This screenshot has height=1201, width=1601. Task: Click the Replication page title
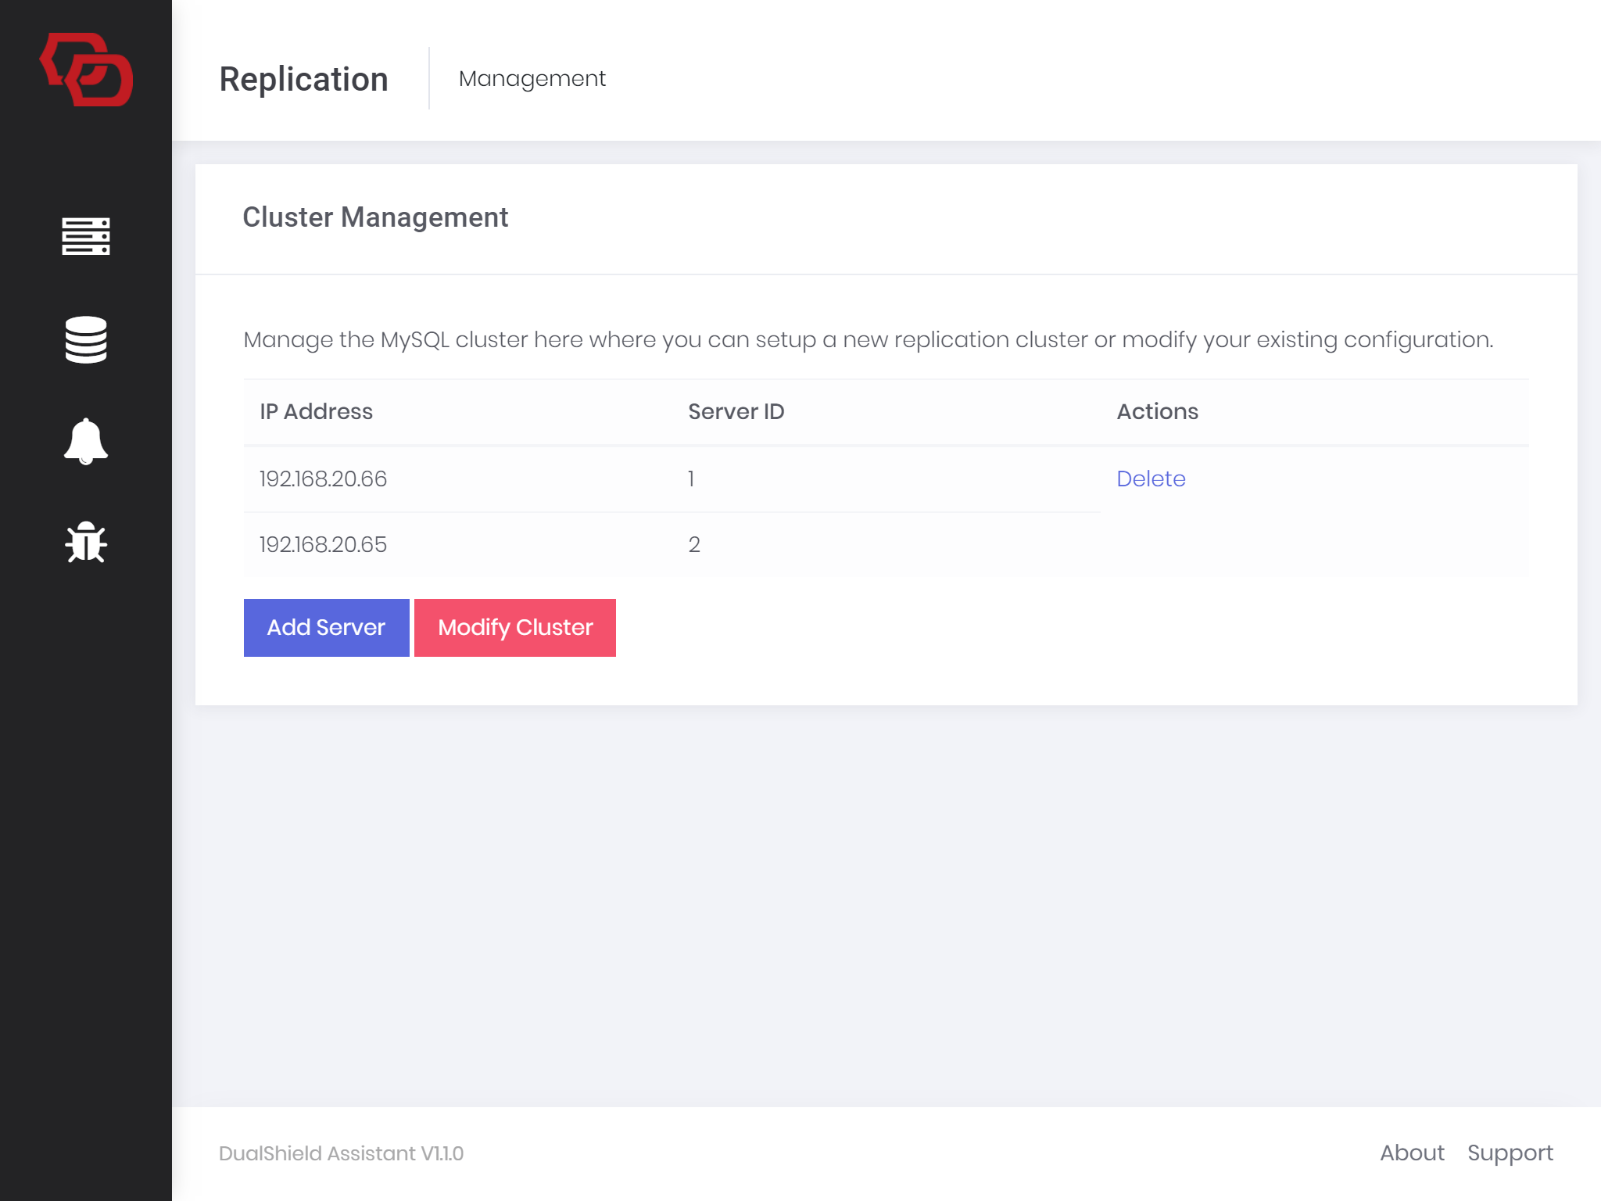pyautogui.click(x=303, y=79)
